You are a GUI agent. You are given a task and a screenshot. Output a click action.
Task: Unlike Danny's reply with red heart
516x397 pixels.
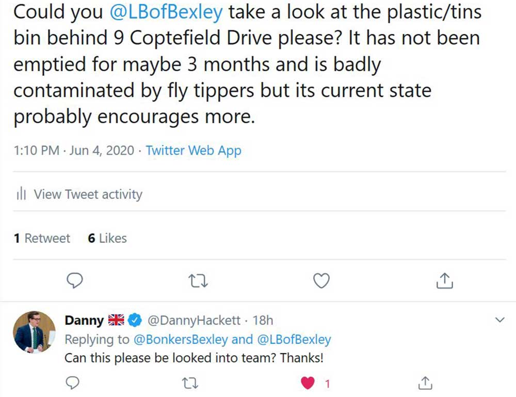click(308, 383)
